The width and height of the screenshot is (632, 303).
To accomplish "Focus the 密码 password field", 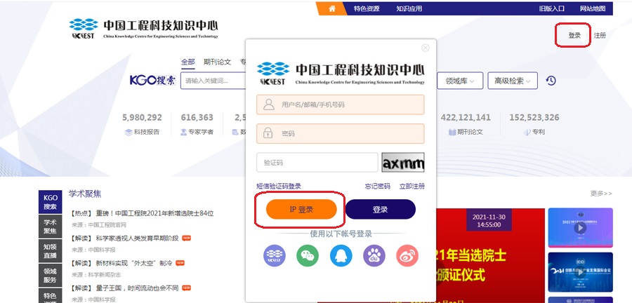I will coord(340,133).
